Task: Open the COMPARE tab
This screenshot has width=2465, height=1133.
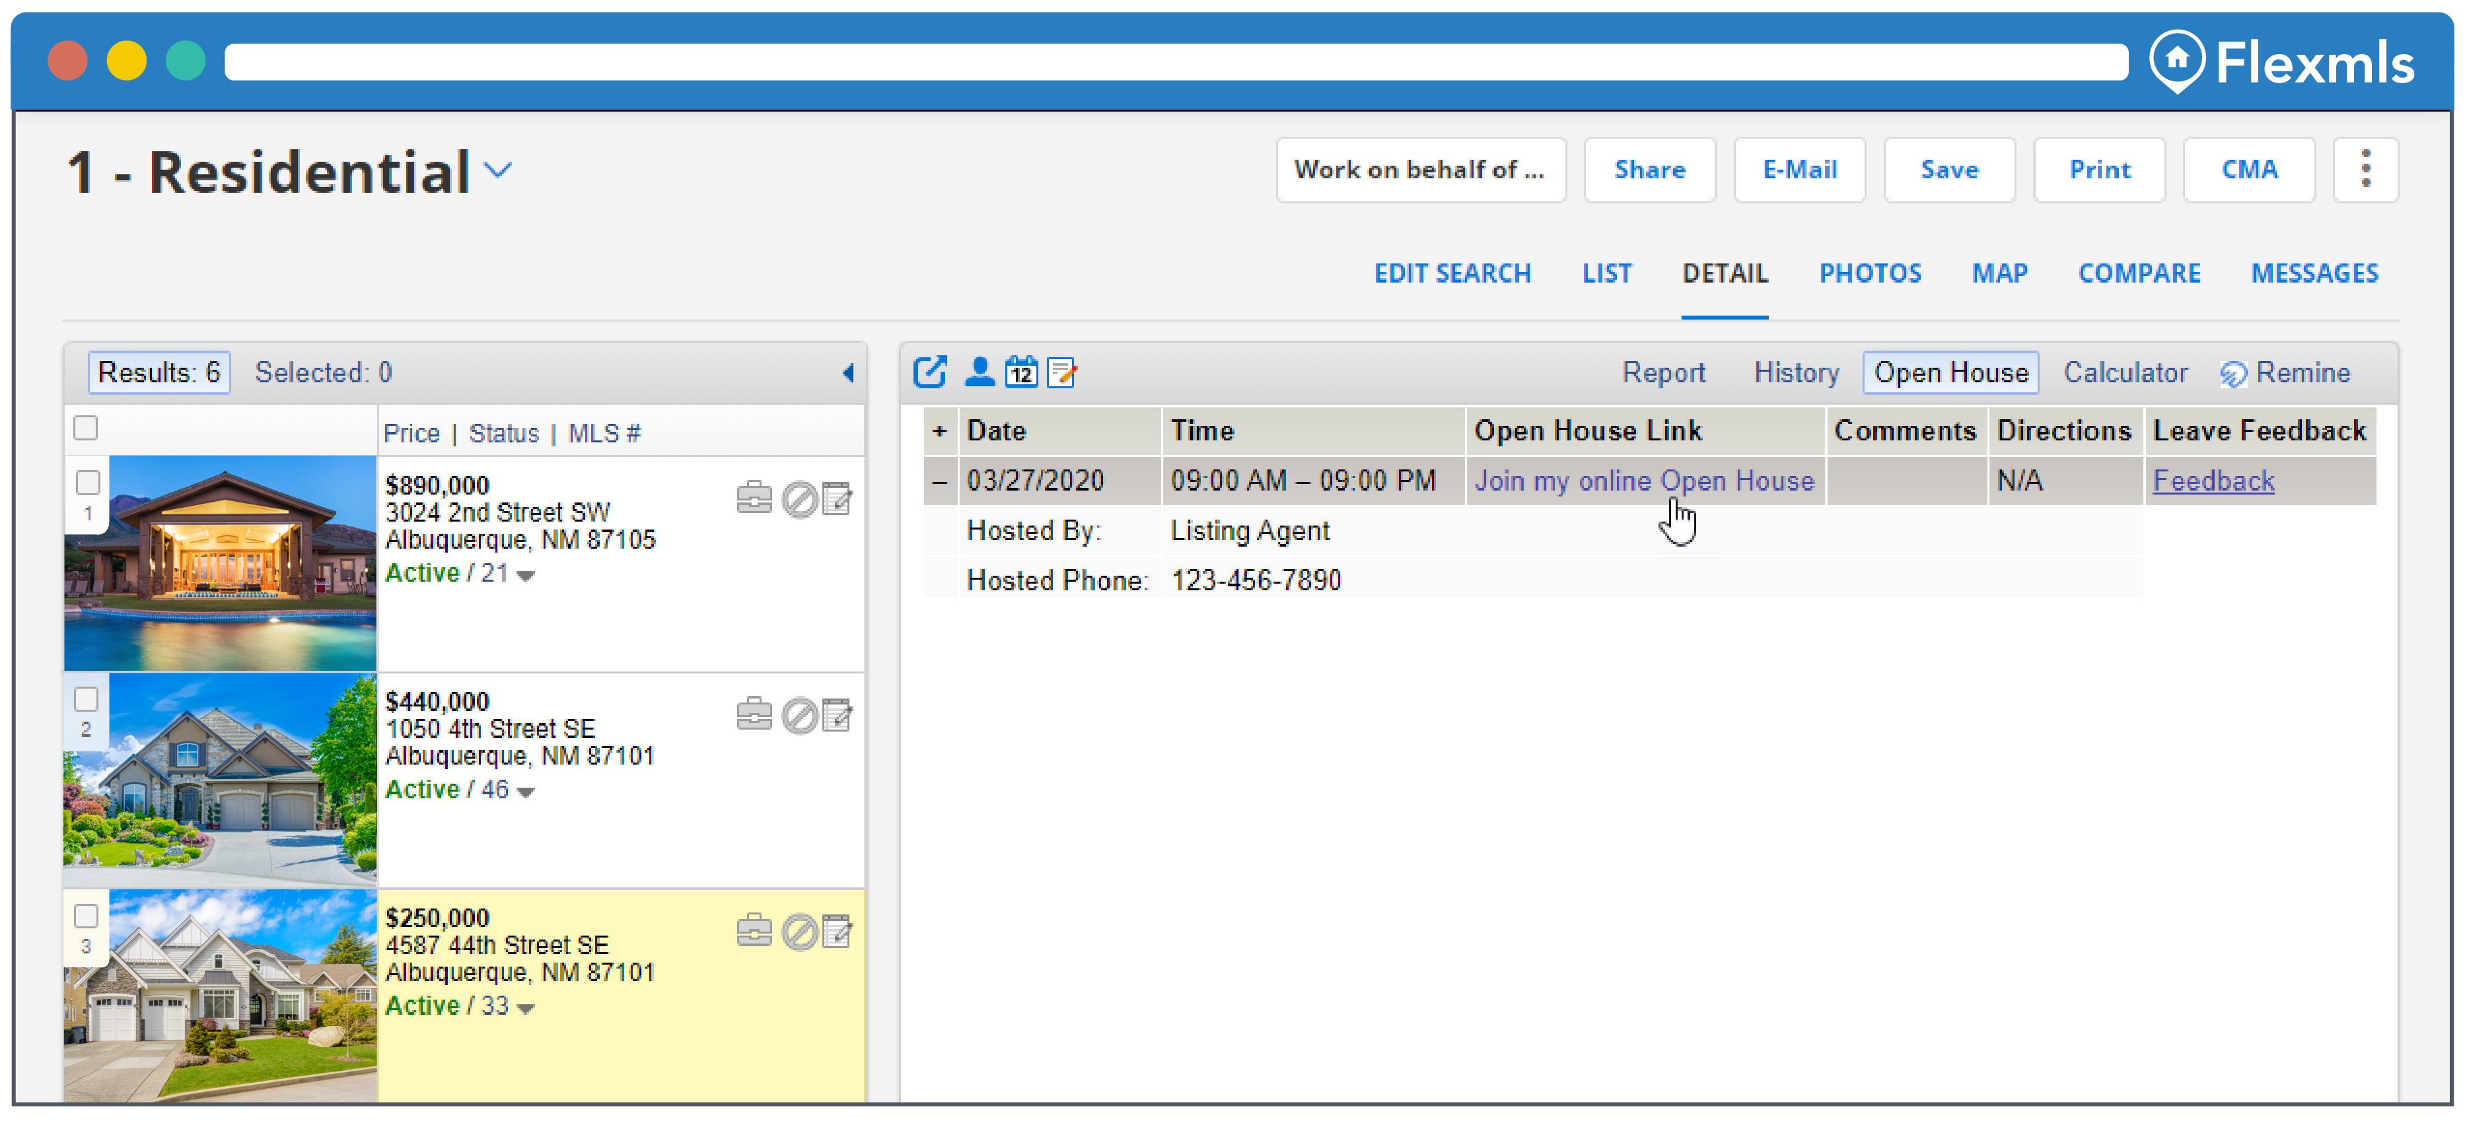Action: [x=2139, y=274]
